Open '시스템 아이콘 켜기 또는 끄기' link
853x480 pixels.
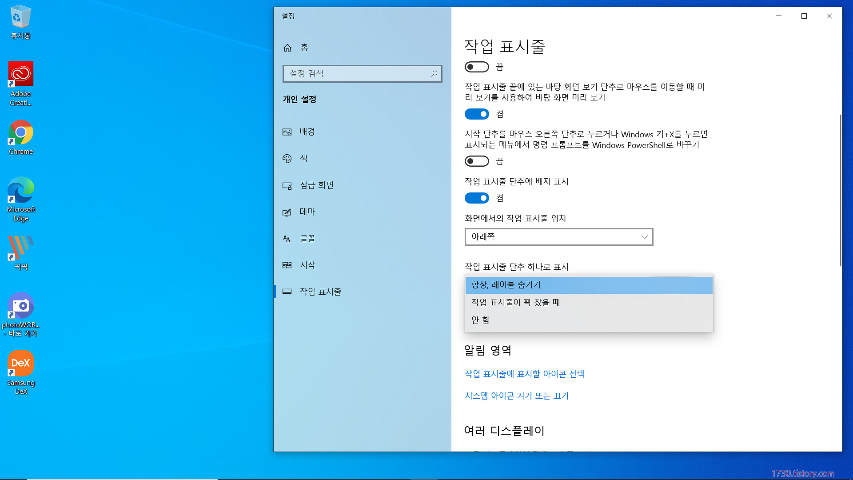point(516,396)
